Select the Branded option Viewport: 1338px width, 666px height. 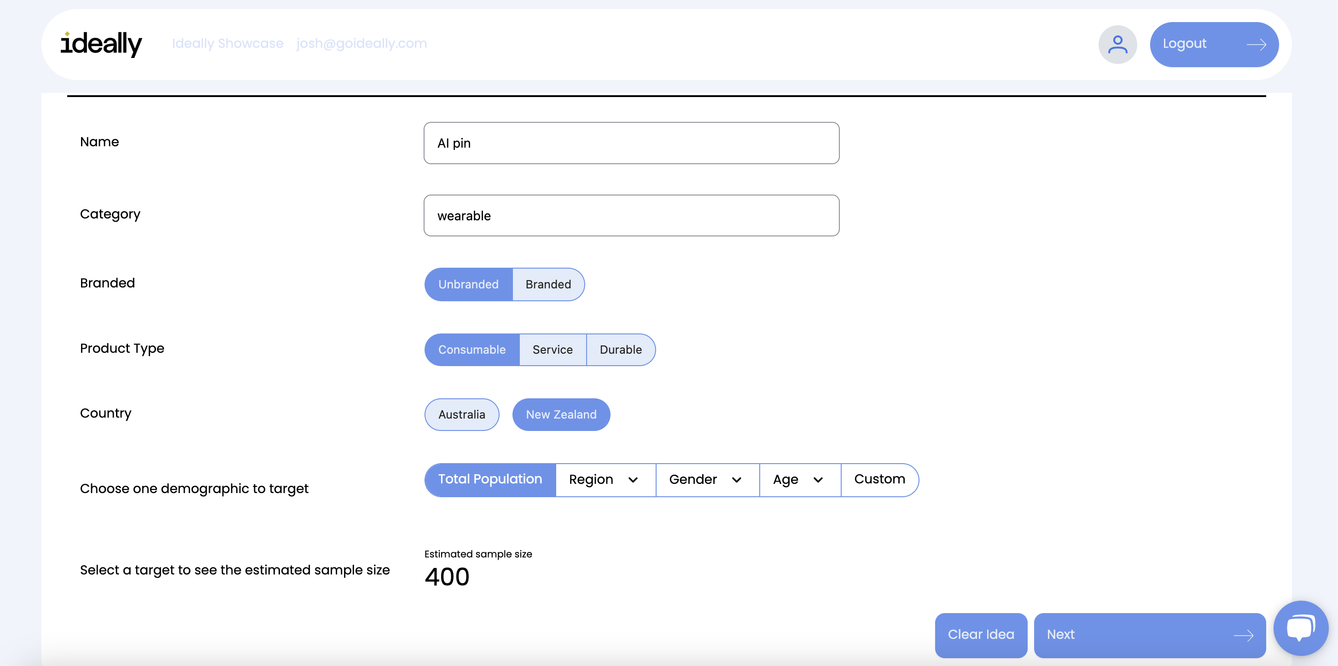tap(548, 284)
